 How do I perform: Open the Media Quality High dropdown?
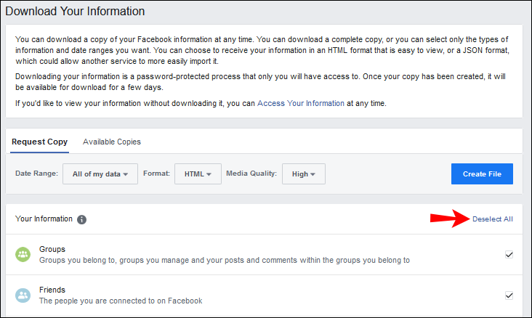[x=303, y=174]
